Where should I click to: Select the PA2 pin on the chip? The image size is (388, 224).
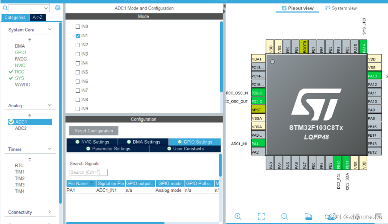coord(258,152)
